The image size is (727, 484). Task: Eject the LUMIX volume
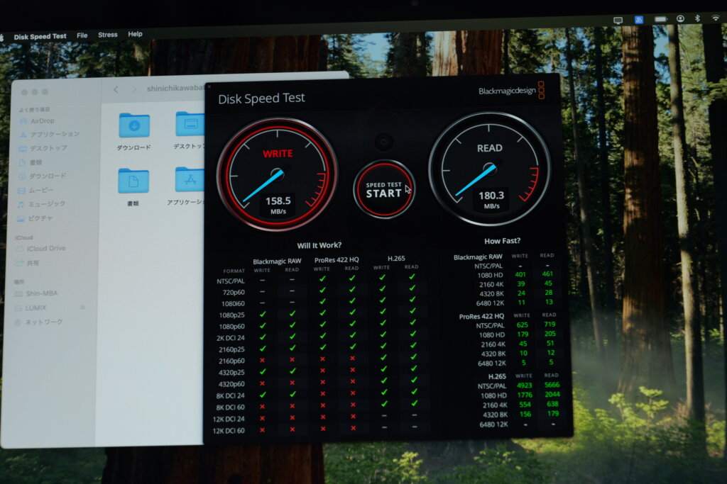point(82,307)
